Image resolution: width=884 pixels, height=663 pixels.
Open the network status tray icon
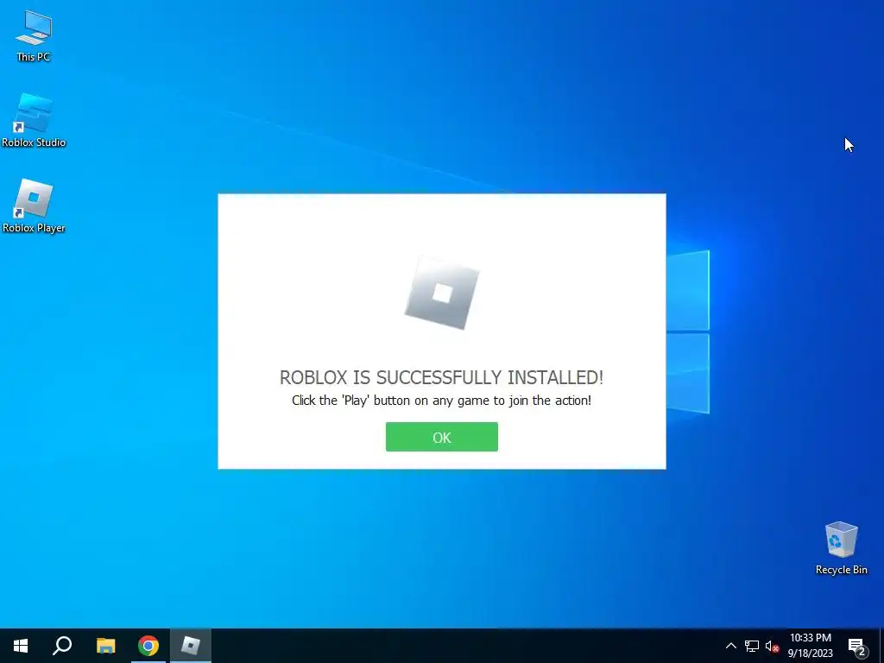click(752, 646)
